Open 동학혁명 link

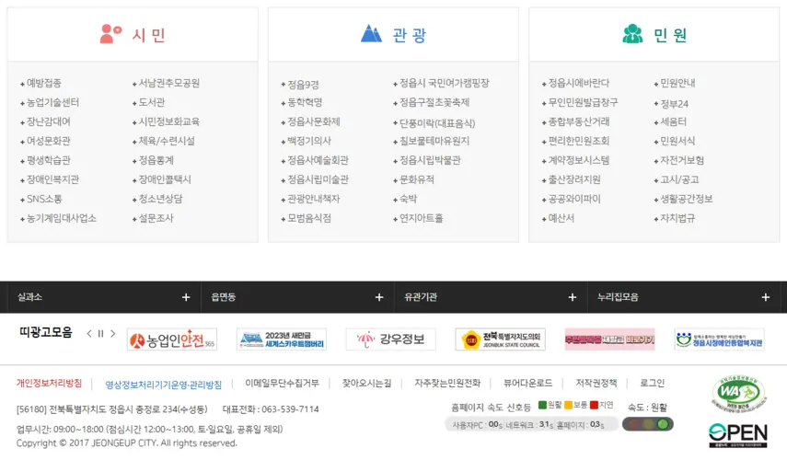305,102
